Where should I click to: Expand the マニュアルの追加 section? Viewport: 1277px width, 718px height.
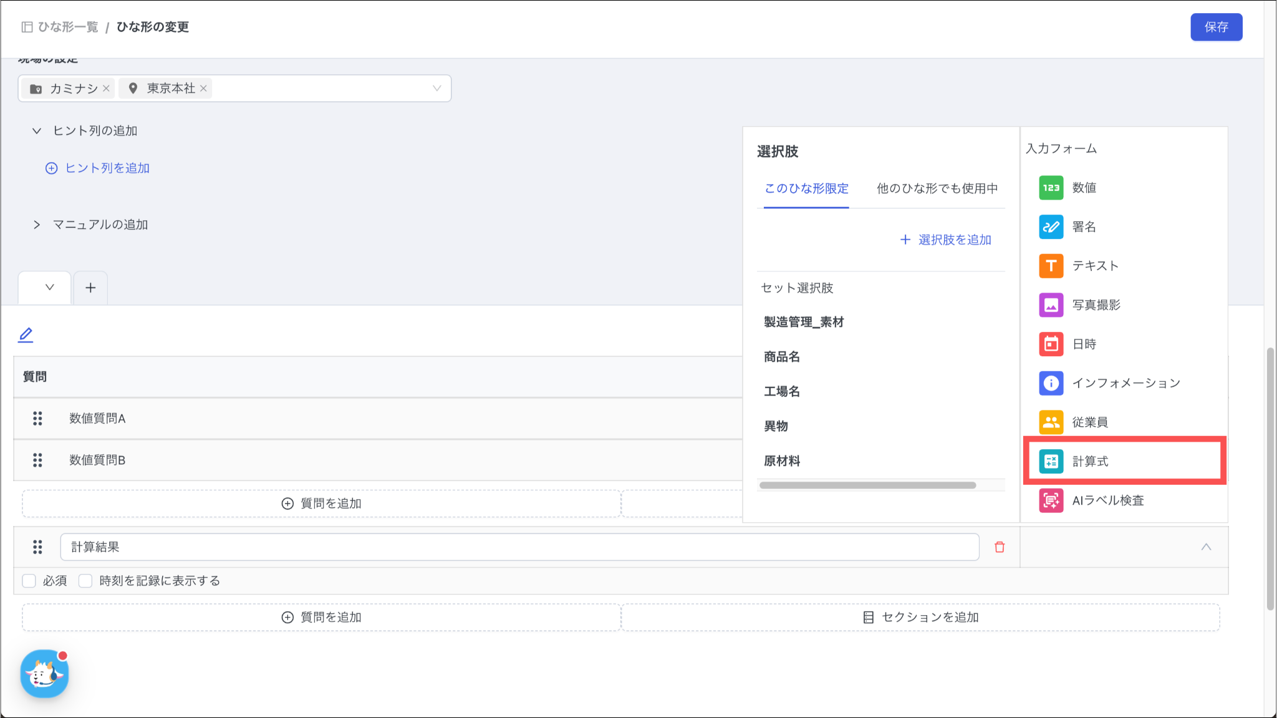pos(37,225)
